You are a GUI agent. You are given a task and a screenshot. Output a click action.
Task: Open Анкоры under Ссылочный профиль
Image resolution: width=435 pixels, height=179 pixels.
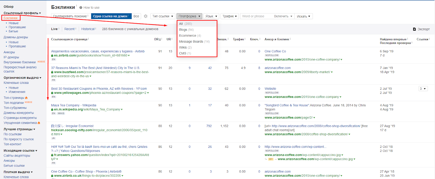(x=9, y=52)
